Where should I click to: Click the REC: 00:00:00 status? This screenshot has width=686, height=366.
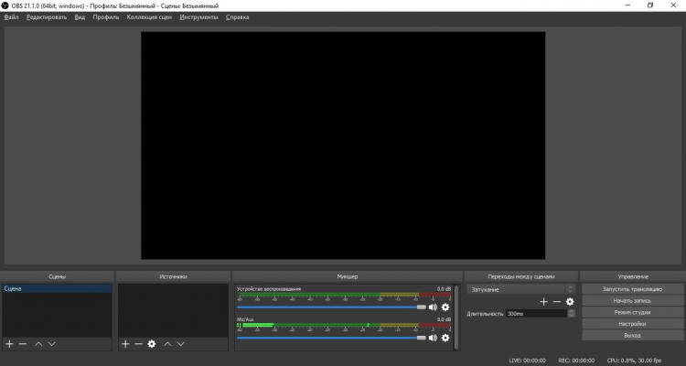[x=576, y=361]
